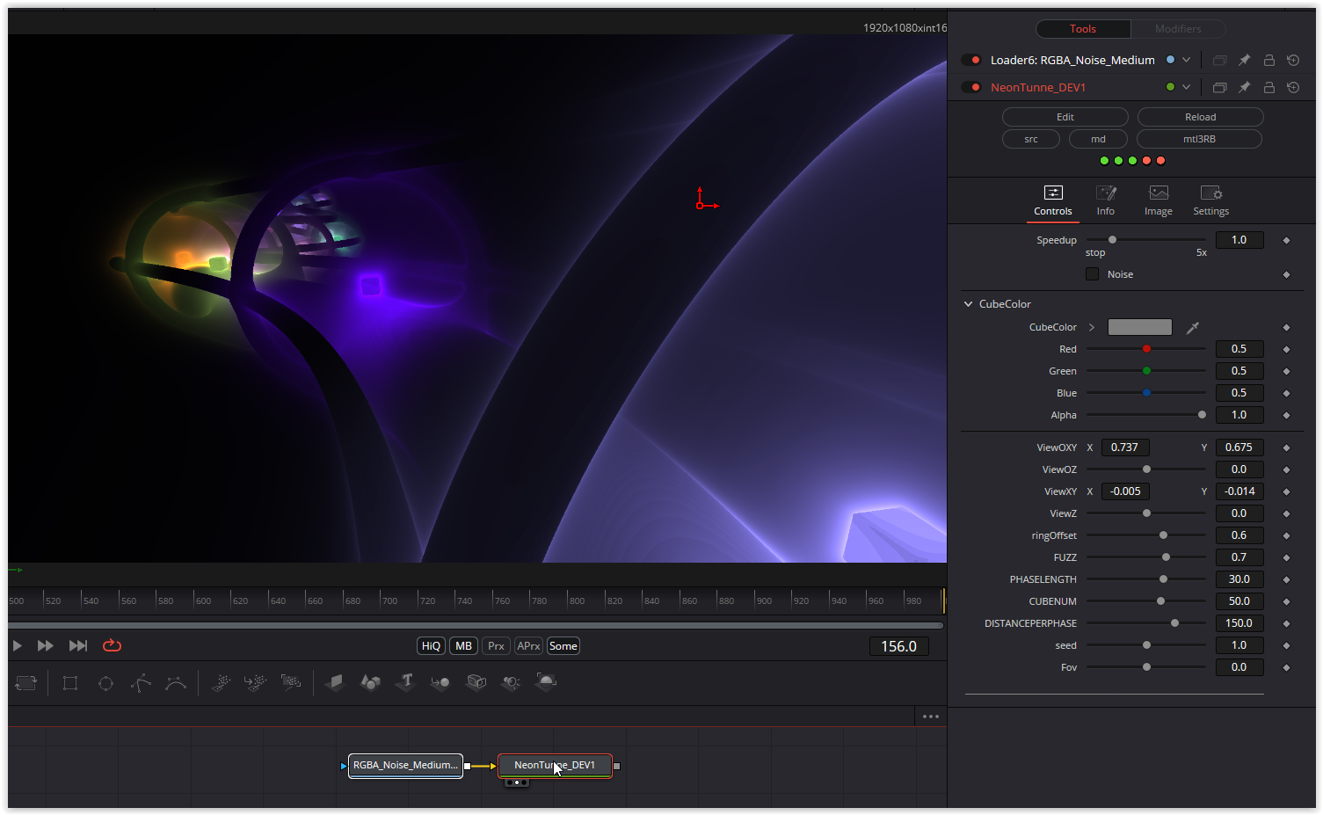Add an Image Plane 3D tool
The image size is (1323, 815).
tap(335, 683)
